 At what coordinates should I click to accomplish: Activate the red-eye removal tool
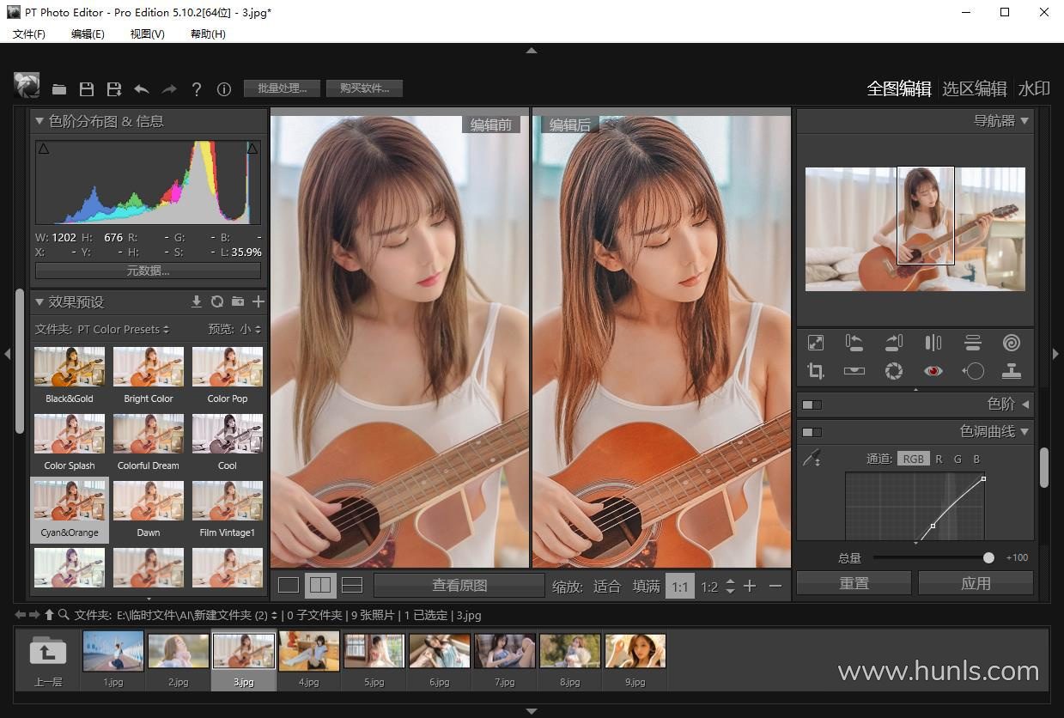tap(933, 371)
